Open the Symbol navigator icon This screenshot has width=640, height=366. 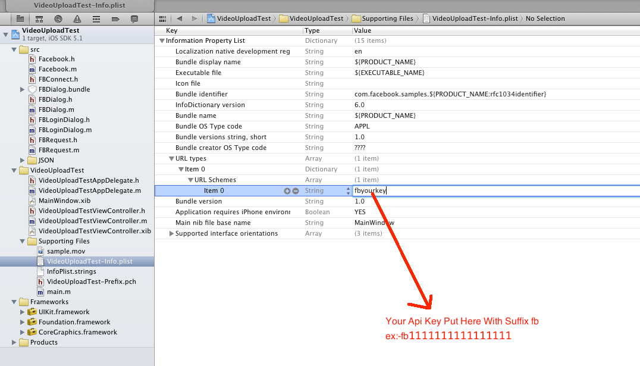point(39,19)
